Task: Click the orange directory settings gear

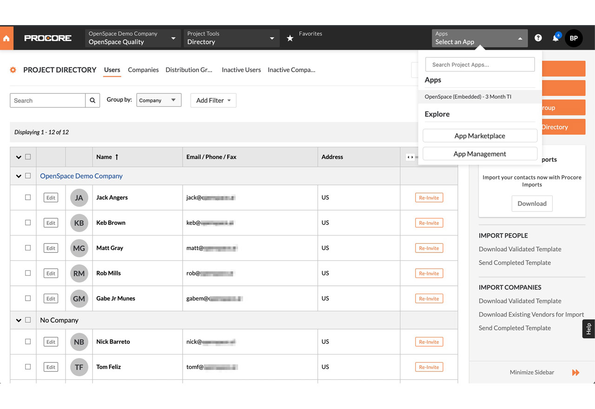Action: click(13, 70)
